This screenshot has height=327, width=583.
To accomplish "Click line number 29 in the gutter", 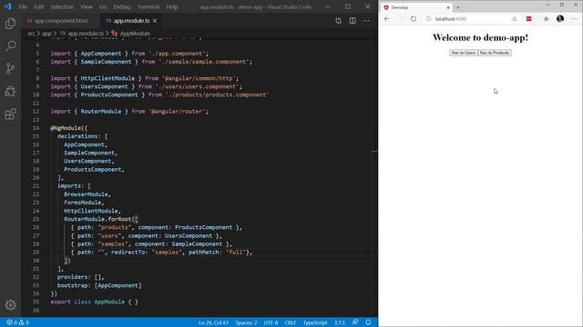I will pos(36,253).
